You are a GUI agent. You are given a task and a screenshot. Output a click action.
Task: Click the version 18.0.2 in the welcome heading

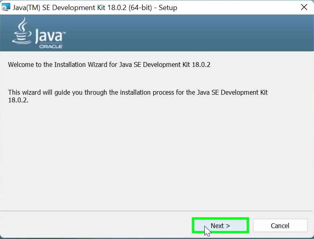click(x=200, y=64)
